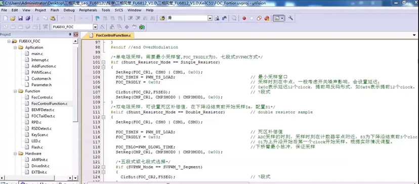Insert or remove breakpoint red dot icon
The height and width of the screenshot is (184, 419).
point(244,18)
